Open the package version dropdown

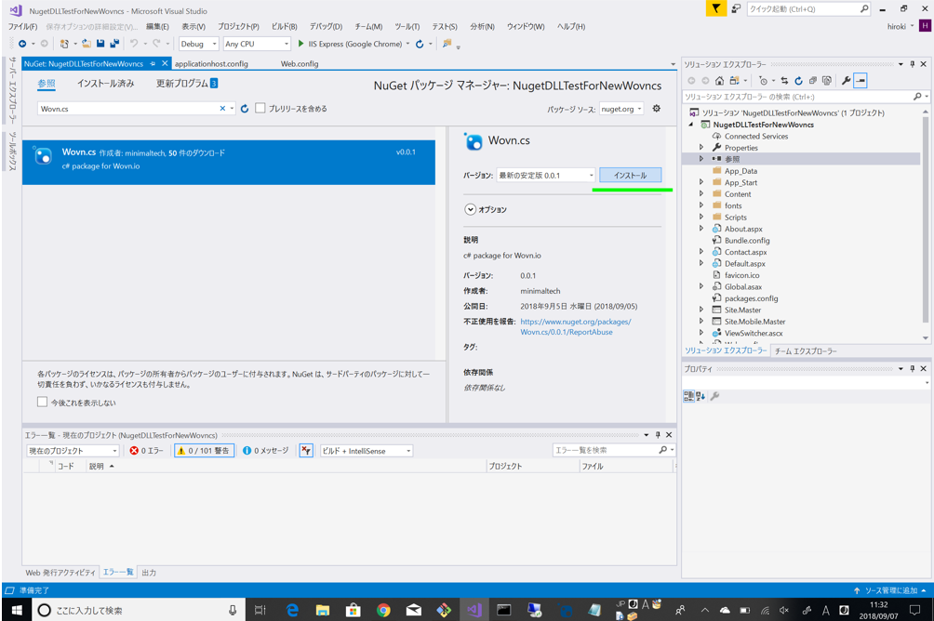[x=546, y=175]
